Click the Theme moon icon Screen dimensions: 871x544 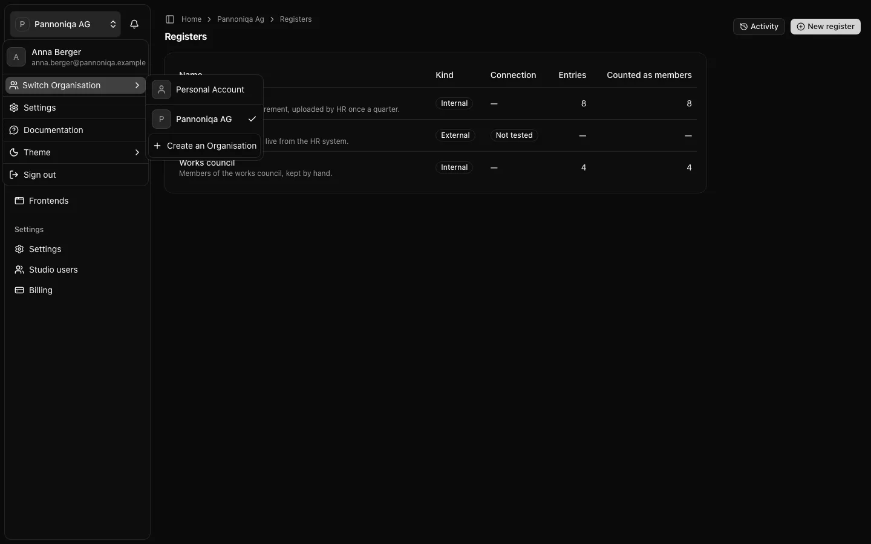click(14, 152)
